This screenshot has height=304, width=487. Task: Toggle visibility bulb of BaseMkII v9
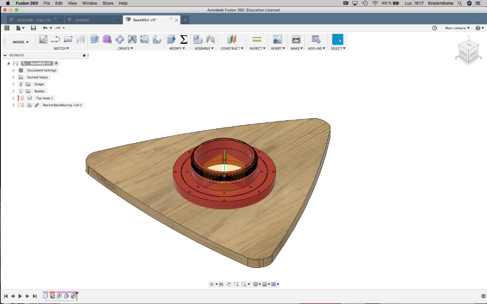click(17, 63)
